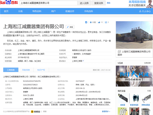Open 特色百科 navigation menu

37,11
